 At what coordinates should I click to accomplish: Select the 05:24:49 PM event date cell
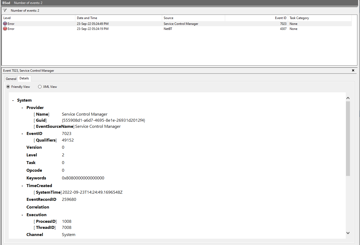tap(93, 24)
